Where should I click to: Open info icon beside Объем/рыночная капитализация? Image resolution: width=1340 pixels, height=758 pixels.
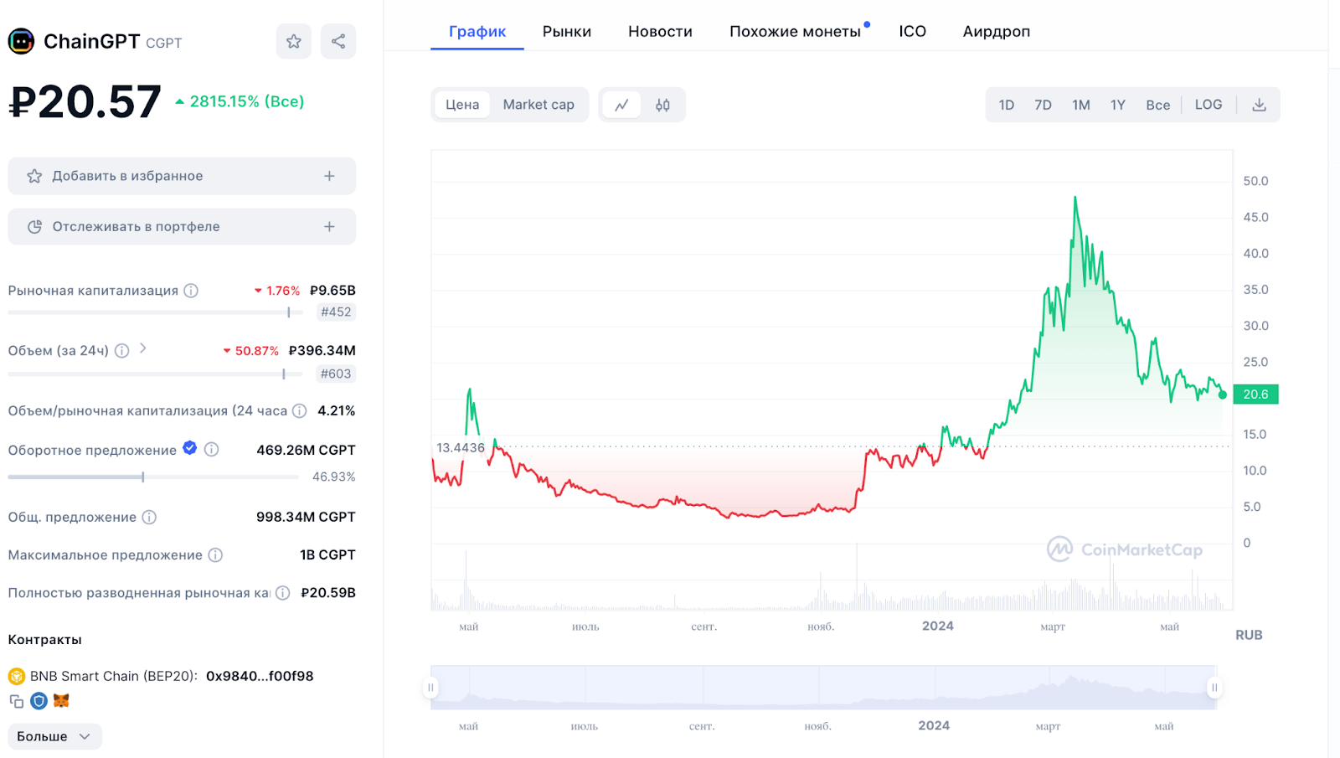coord(300,411)
